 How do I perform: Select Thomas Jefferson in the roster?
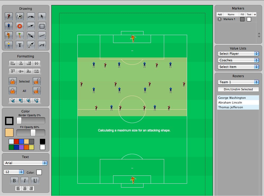[x=238, y=107]
